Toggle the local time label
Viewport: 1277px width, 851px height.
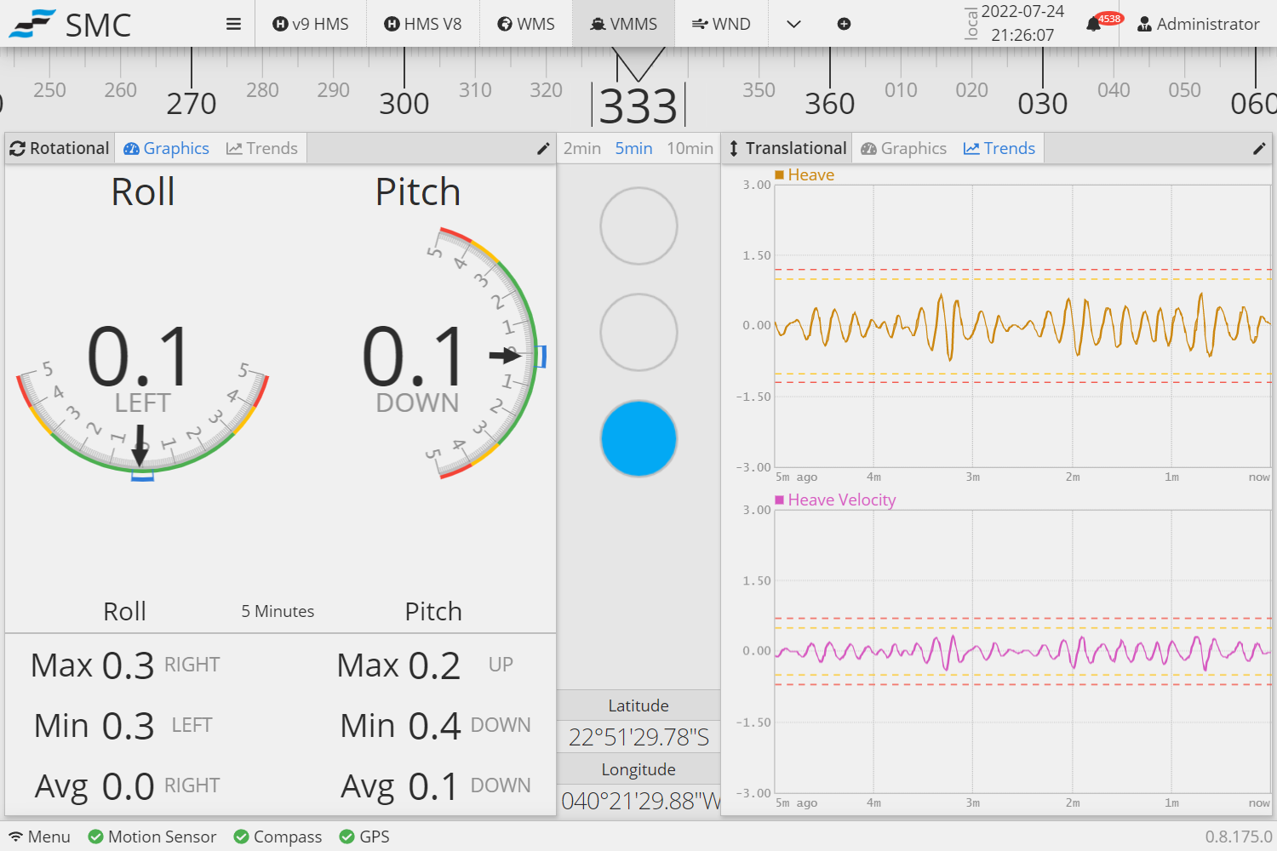click(971, 24)
